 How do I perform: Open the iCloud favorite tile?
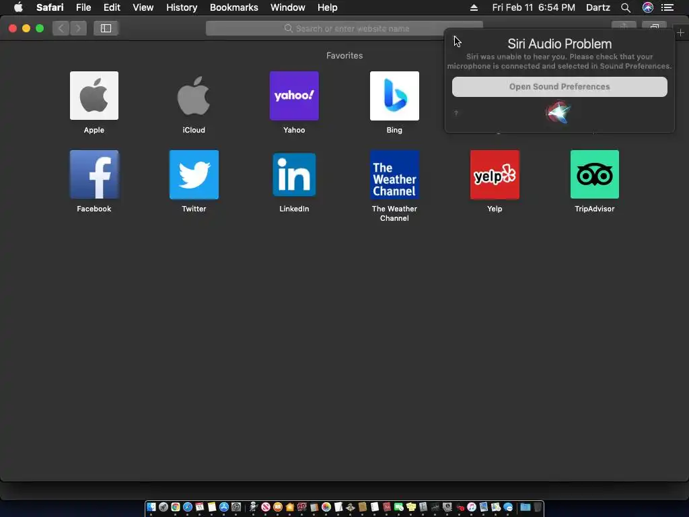(194, 96)
